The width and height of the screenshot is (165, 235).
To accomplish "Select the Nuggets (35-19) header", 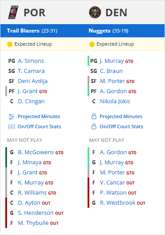I will [108, 31].
